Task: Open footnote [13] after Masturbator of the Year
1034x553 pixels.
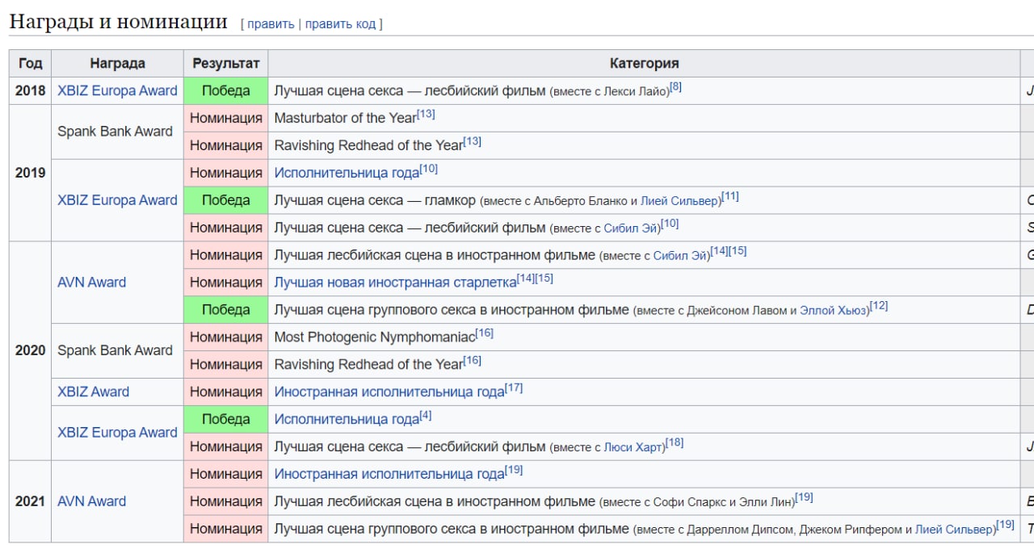Action: pos(426,115)
